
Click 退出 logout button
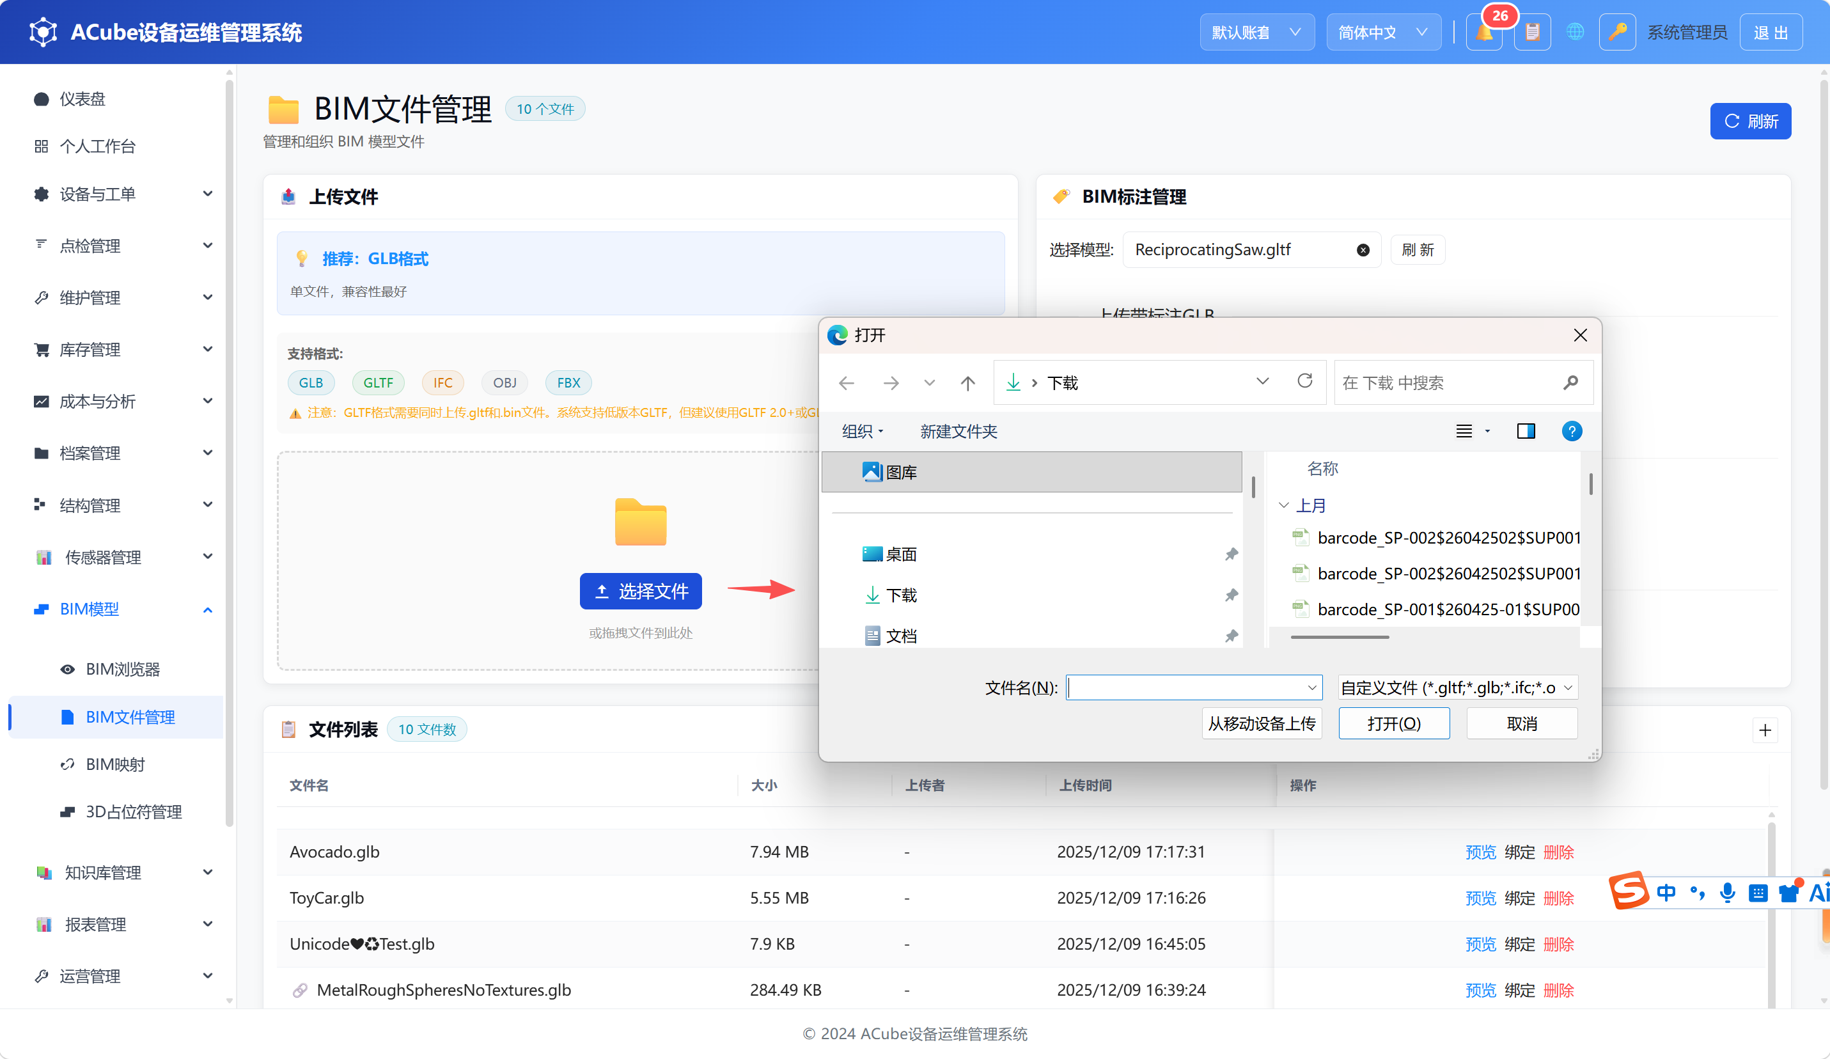click(1771, 33)
